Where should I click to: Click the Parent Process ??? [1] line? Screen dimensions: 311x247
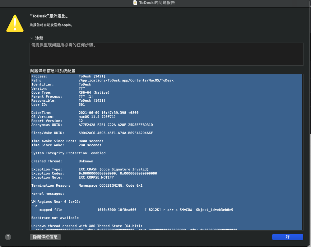point(62,97)
